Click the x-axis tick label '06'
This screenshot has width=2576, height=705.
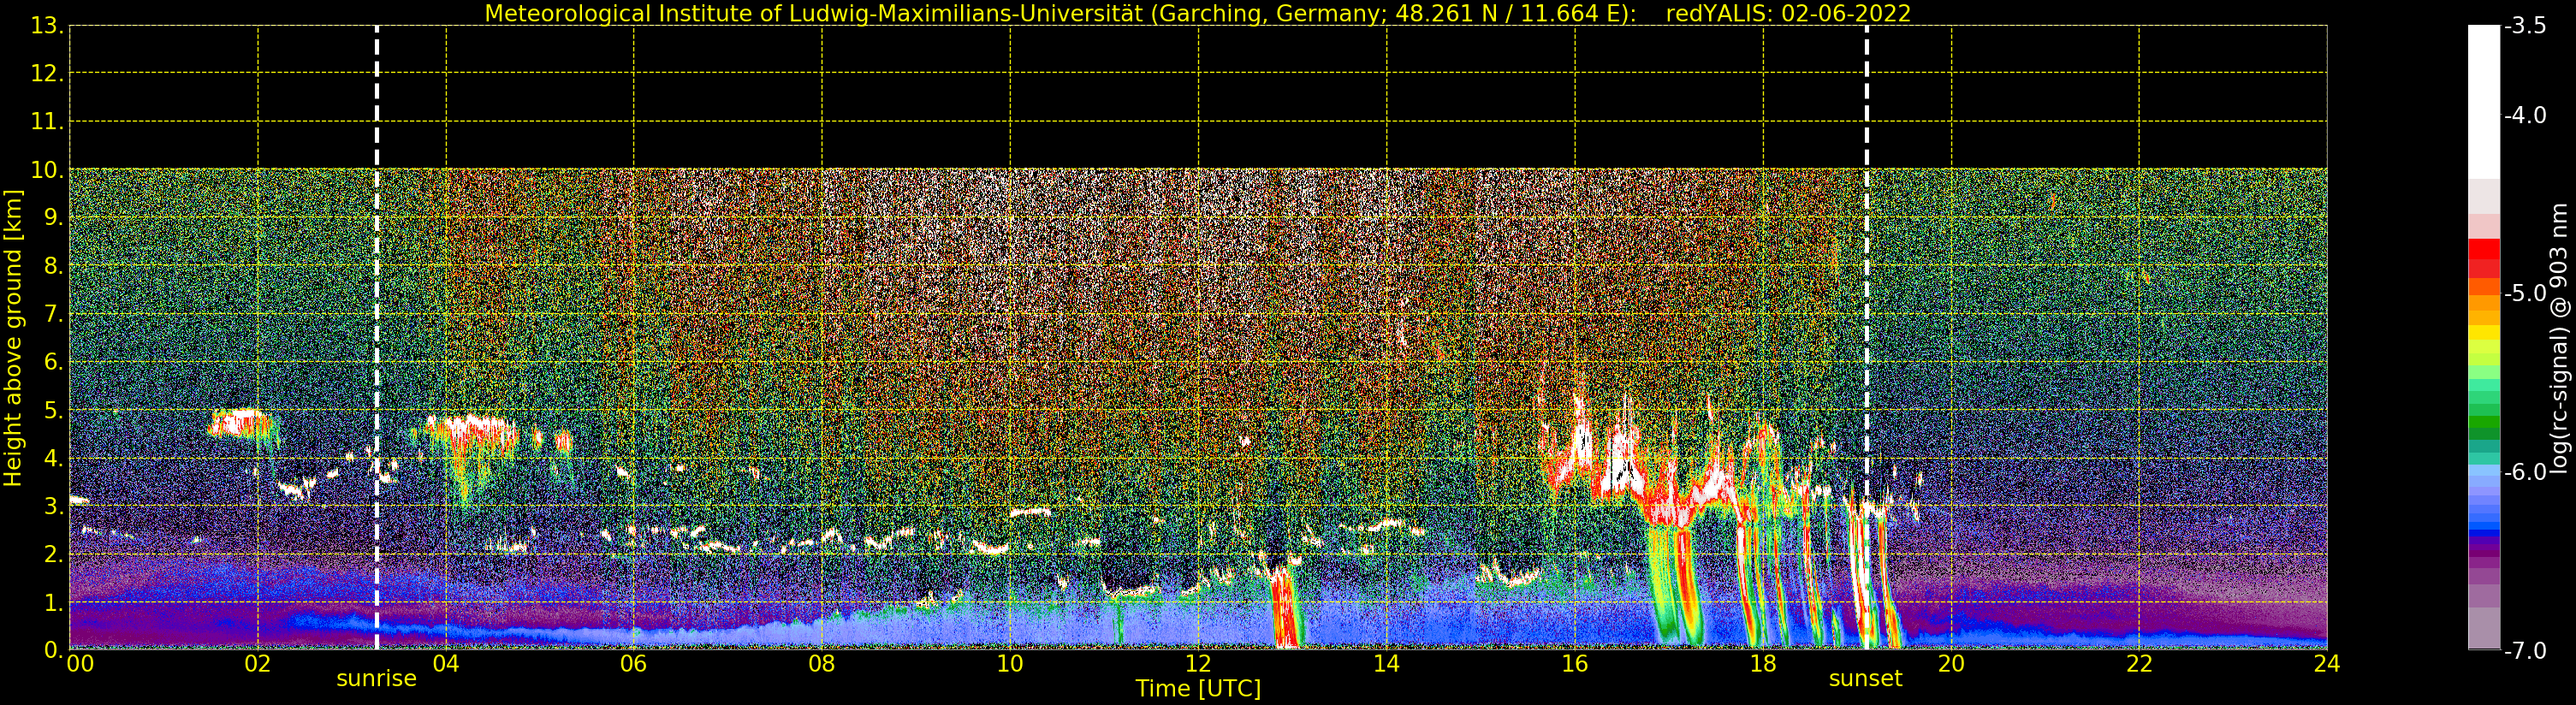[633, 664]
